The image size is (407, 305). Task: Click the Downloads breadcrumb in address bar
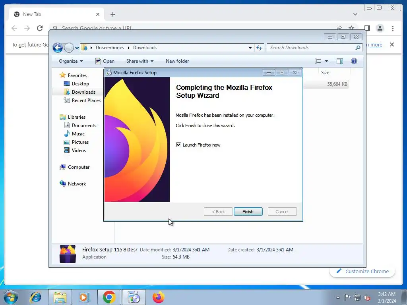145,48
